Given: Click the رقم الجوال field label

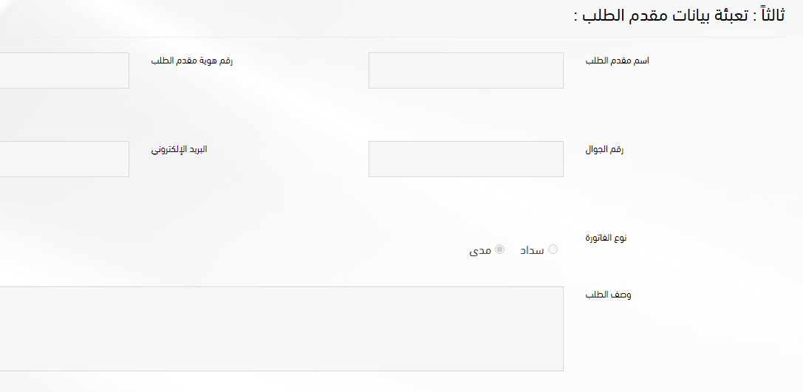Looking at the screenshot, I should (604, 149).
